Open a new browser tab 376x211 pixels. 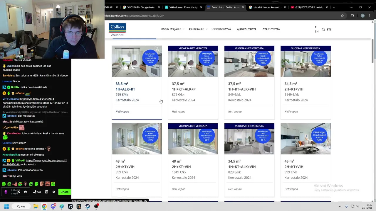[x=334, y=7]
